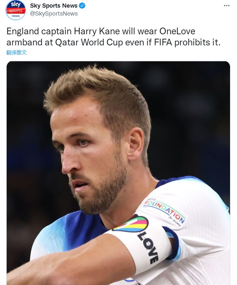Image resolution: width=237 pixels, height=285 pixels.
Task: Open the three-dot more options menu
Action: 227,6
